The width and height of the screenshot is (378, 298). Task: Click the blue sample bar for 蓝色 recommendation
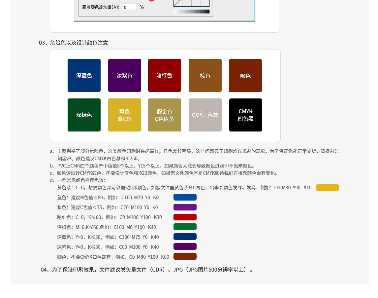point(185,197)
